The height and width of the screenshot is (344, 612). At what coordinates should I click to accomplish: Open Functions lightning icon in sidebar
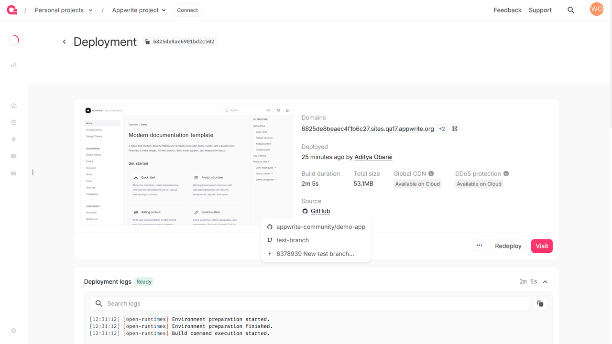[13, 140]
